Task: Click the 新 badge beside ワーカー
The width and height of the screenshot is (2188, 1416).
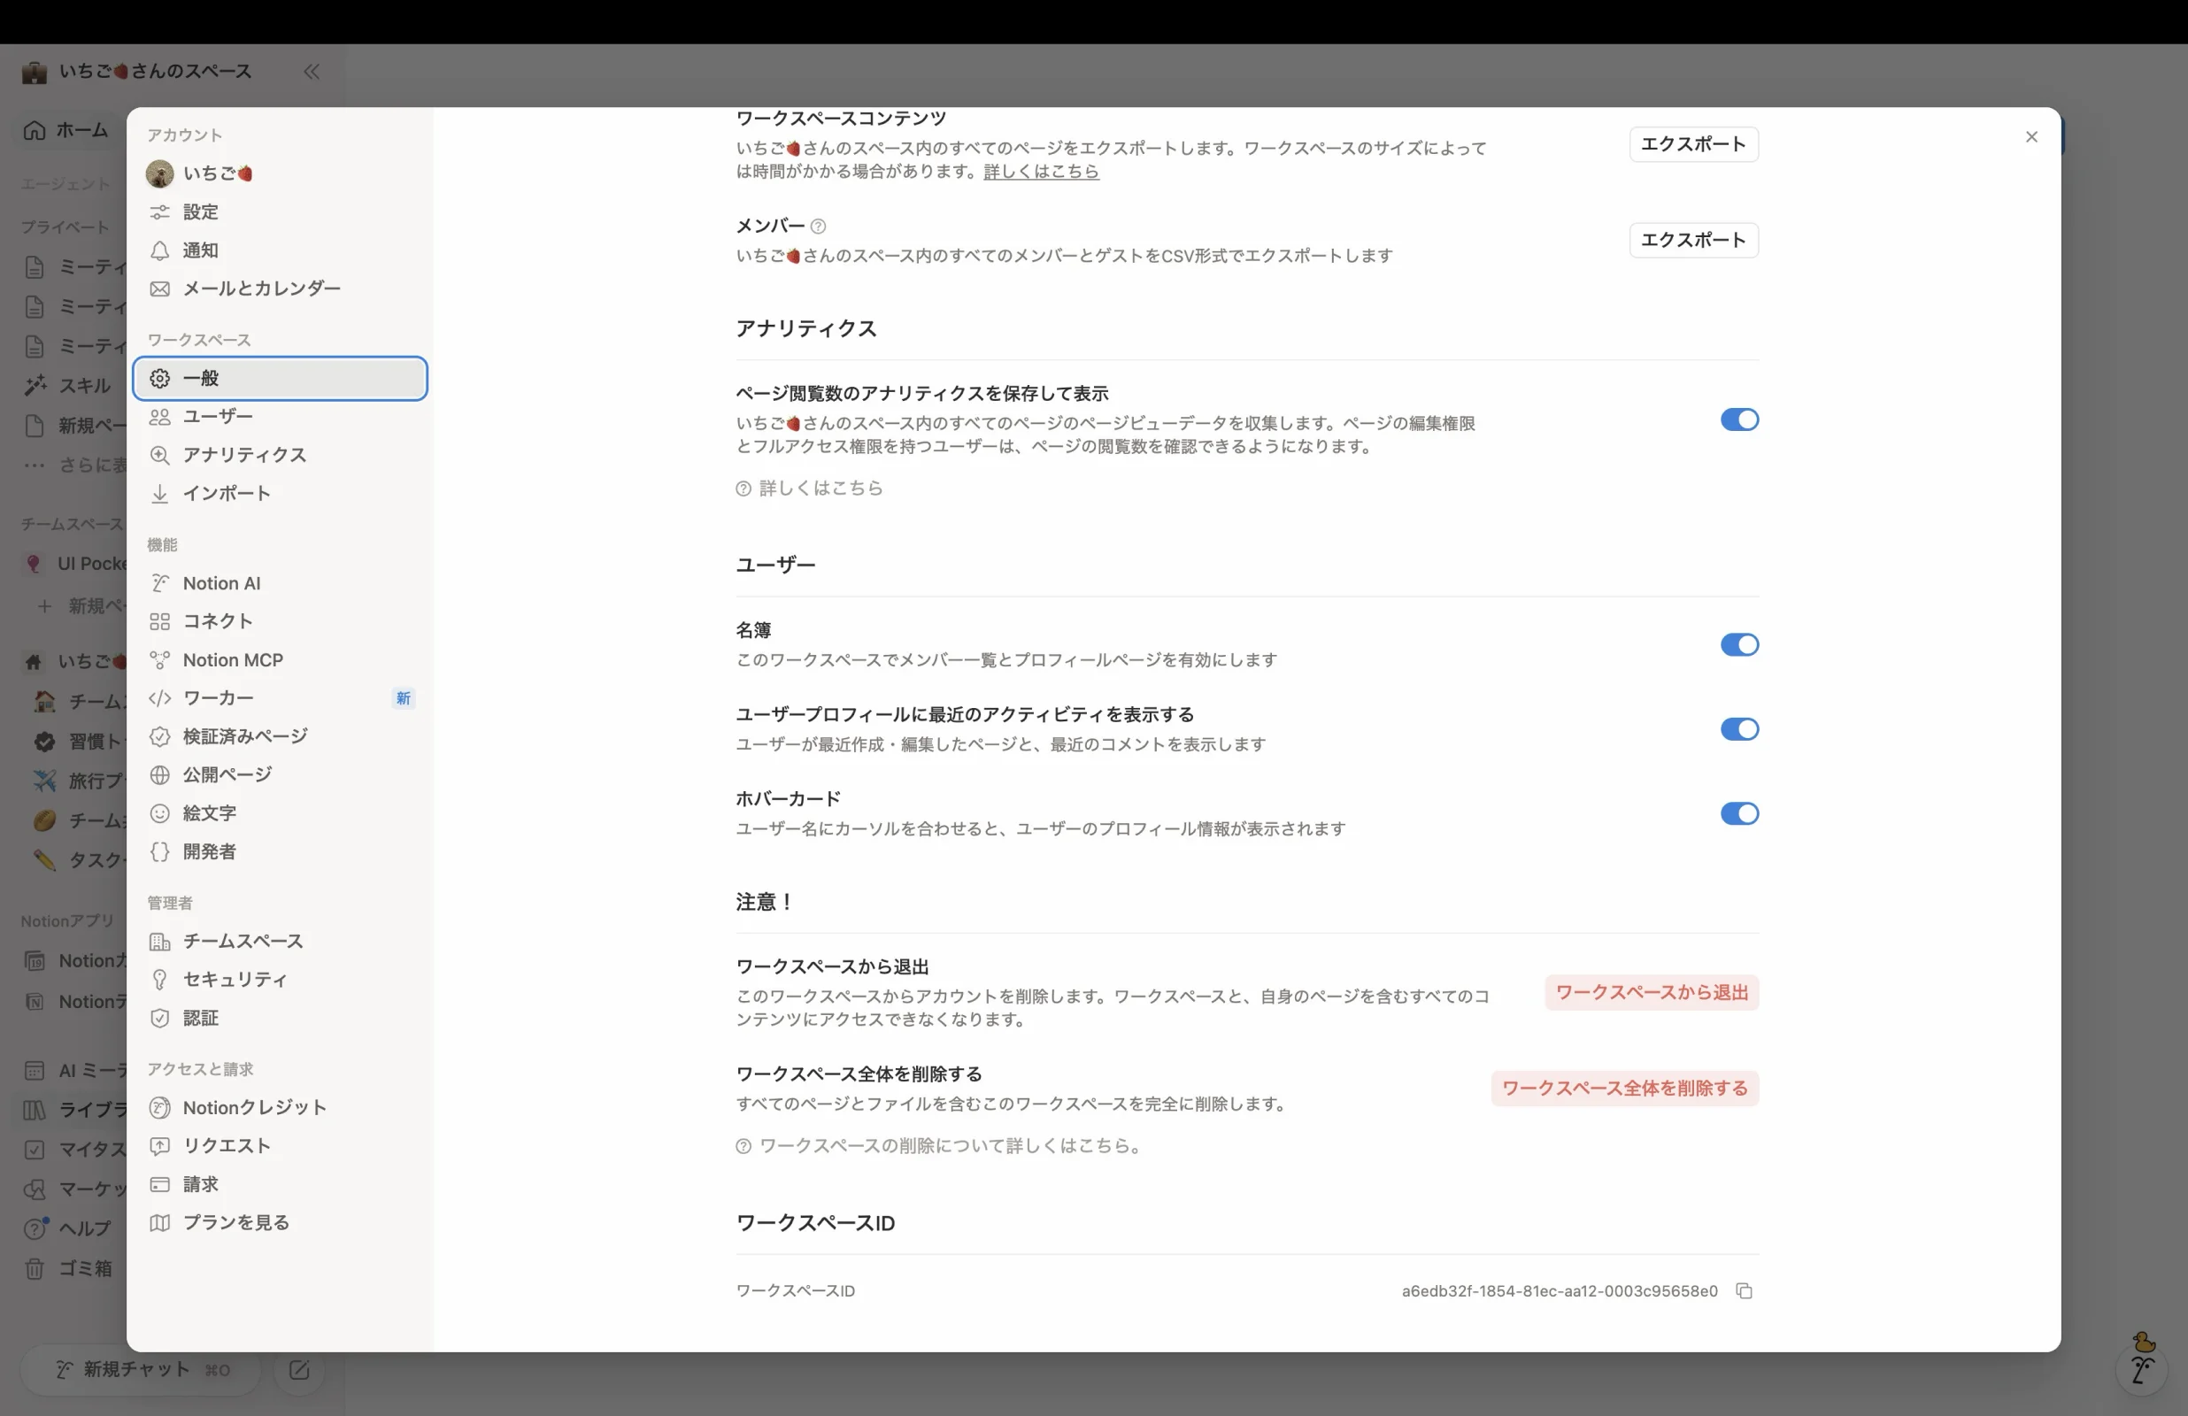Action: point(403,699)
